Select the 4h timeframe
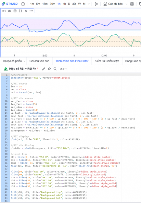141x203 pixels. [x=64, y=4]
